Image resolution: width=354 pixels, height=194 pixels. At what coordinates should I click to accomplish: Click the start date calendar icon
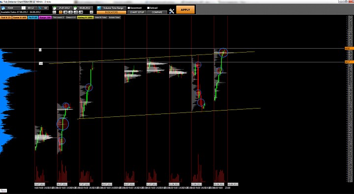pos(55,8)
